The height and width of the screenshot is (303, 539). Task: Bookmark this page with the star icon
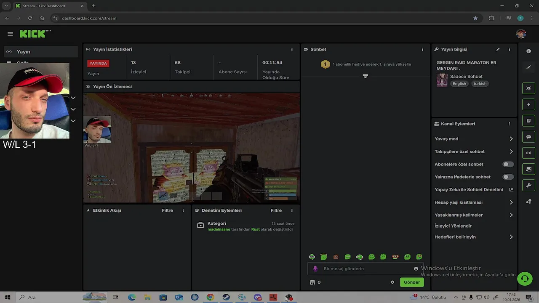475,18
